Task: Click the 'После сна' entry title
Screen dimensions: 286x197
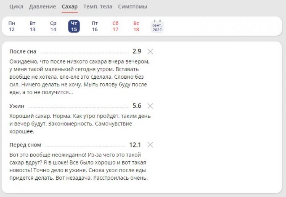Action: [x=23, y=51]
